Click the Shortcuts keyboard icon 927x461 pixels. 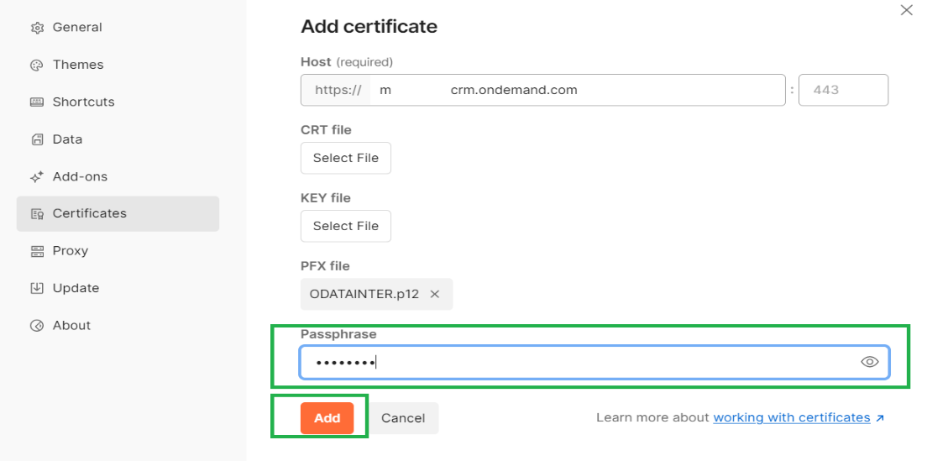click(x=37, y=102)
